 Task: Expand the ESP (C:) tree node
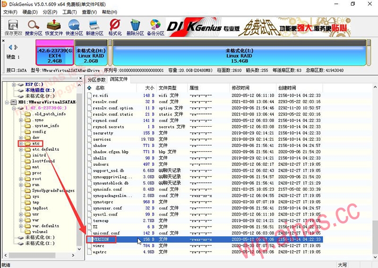(14, 84)
